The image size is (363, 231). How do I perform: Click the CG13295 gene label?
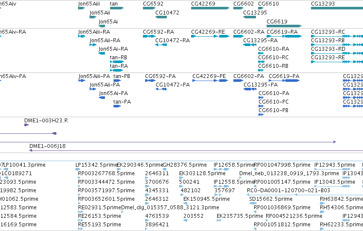point(255,12)
